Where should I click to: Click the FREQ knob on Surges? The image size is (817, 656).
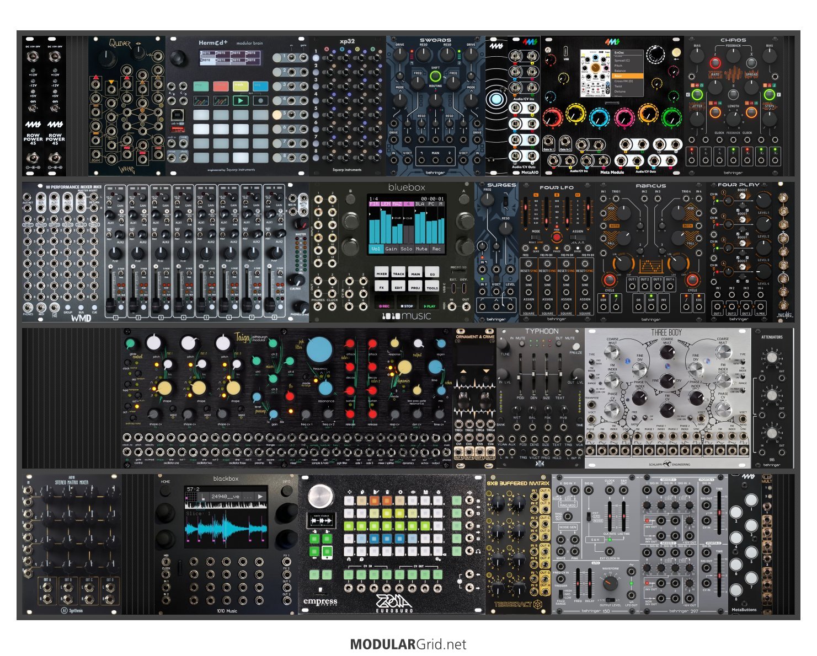(x=488, y=201)
